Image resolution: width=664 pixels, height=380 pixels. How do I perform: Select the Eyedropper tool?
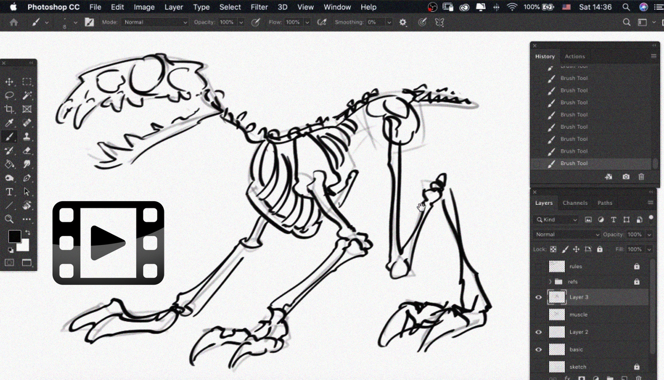[10, 122]
